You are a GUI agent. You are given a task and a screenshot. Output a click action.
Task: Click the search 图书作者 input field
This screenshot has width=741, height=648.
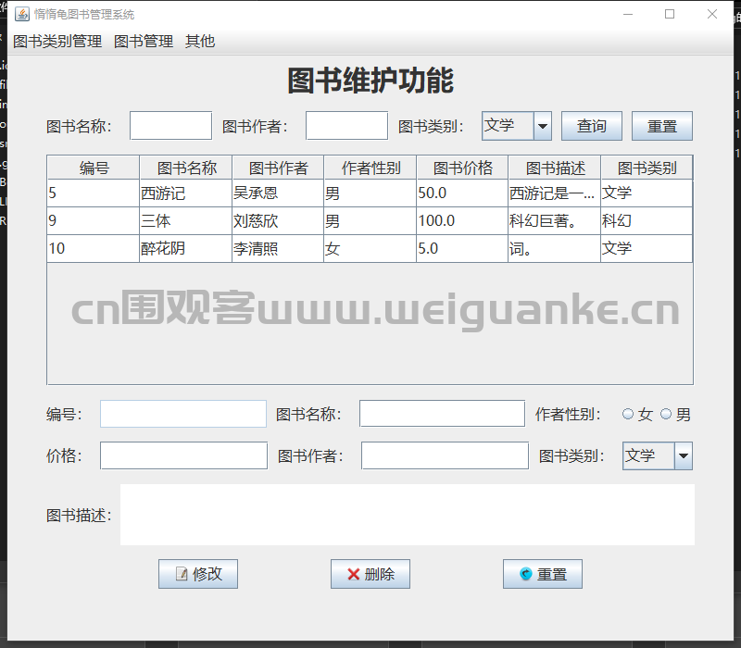[x=346, y=126]
